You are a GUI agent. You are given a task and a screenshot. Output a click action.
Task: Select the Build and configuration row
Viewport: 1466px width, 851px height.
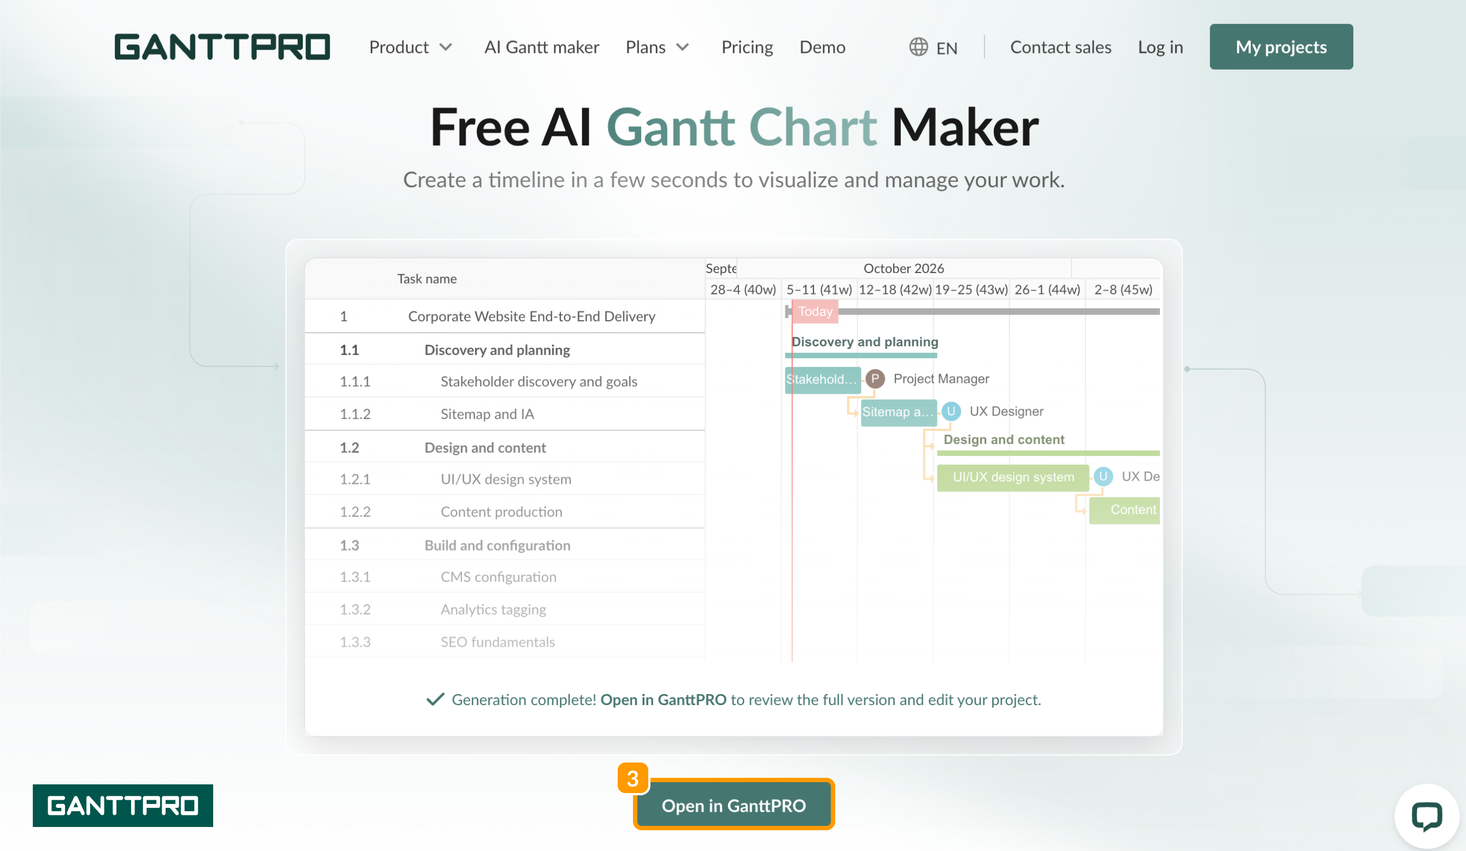pos(505,545)
